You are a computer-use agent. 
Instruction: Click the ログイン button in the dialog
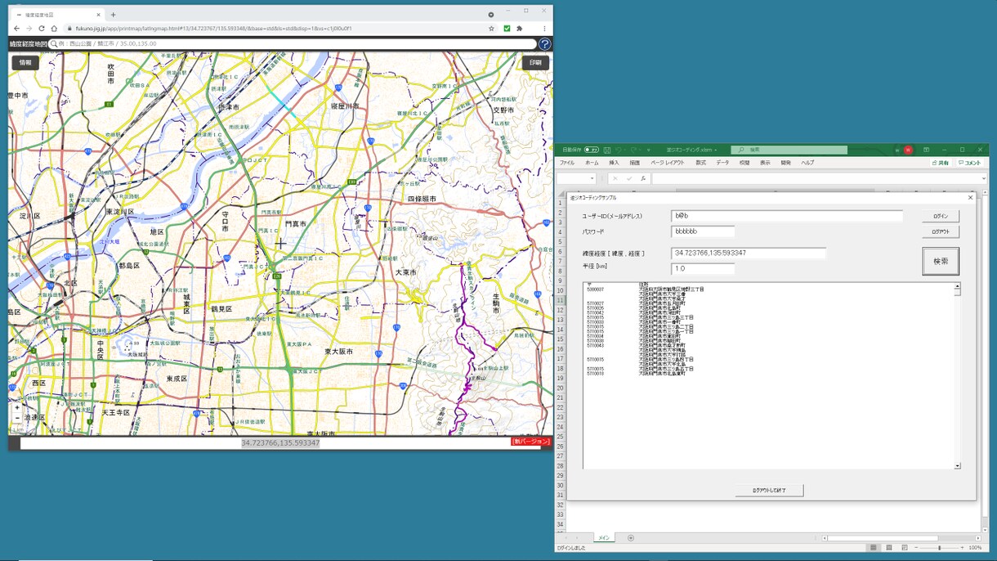click(941, 217)
